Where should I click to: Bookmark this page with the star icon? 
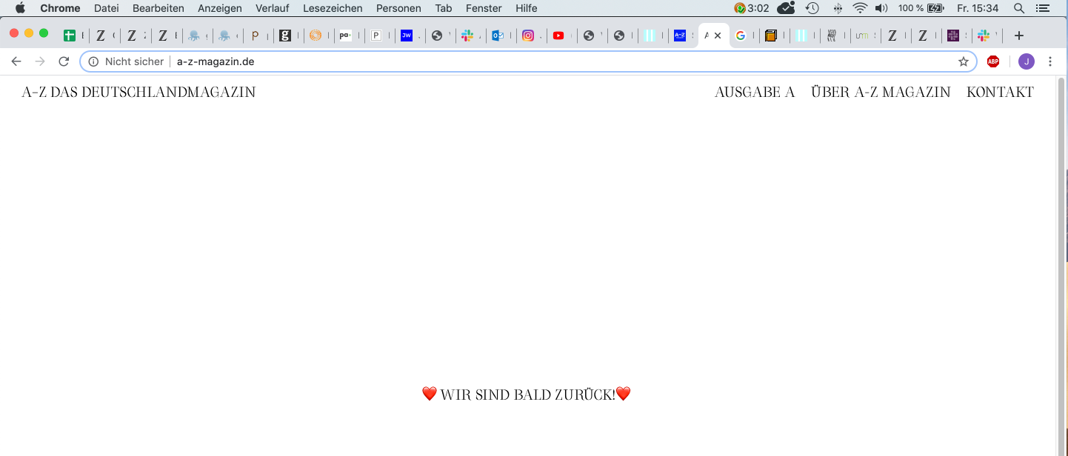(963, 61)
